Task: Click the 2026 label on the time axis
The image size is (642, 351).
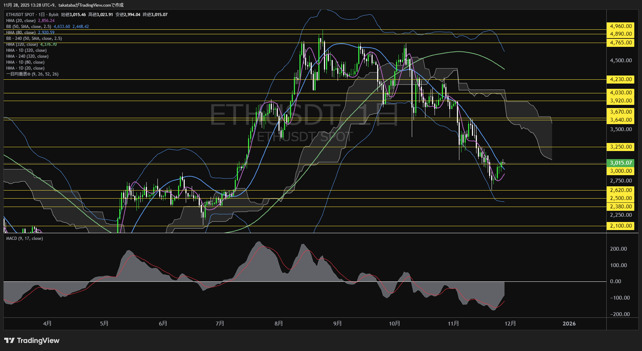Action: coord(570,324)
